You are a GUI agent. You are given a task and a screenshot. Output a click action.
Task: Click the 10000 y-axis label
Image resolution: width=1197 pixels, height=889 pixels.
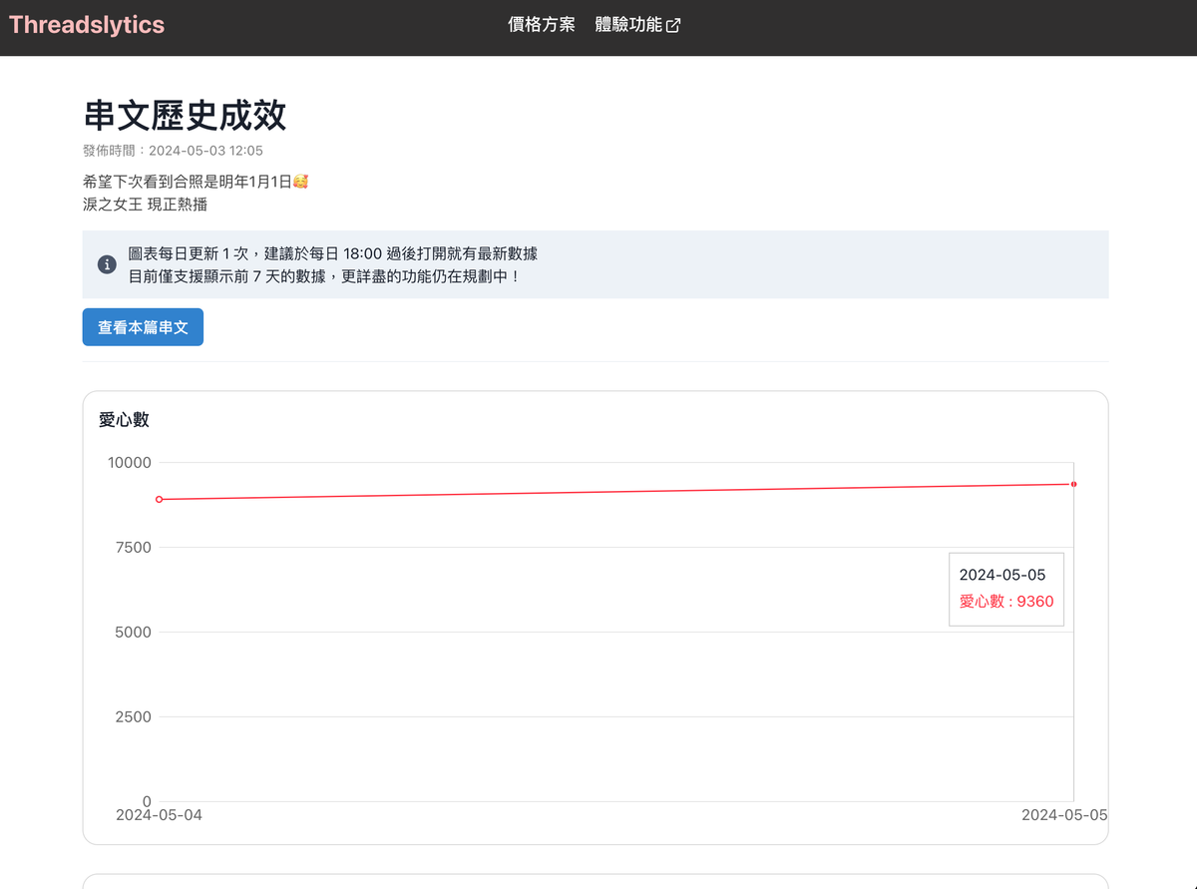tap(129, 463)
